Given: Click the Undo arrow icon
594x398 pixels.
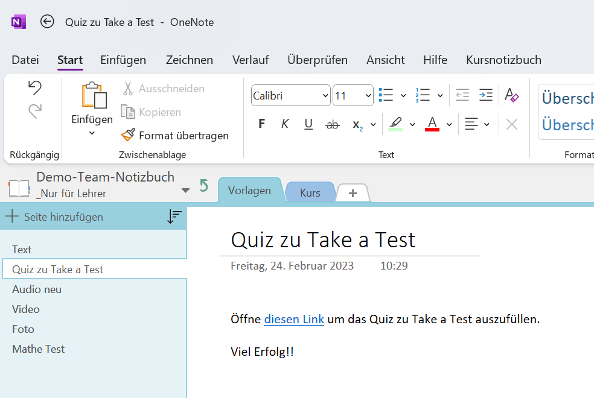Looking at the screenshot, I should pyautogui.click(x=35, y=88).
